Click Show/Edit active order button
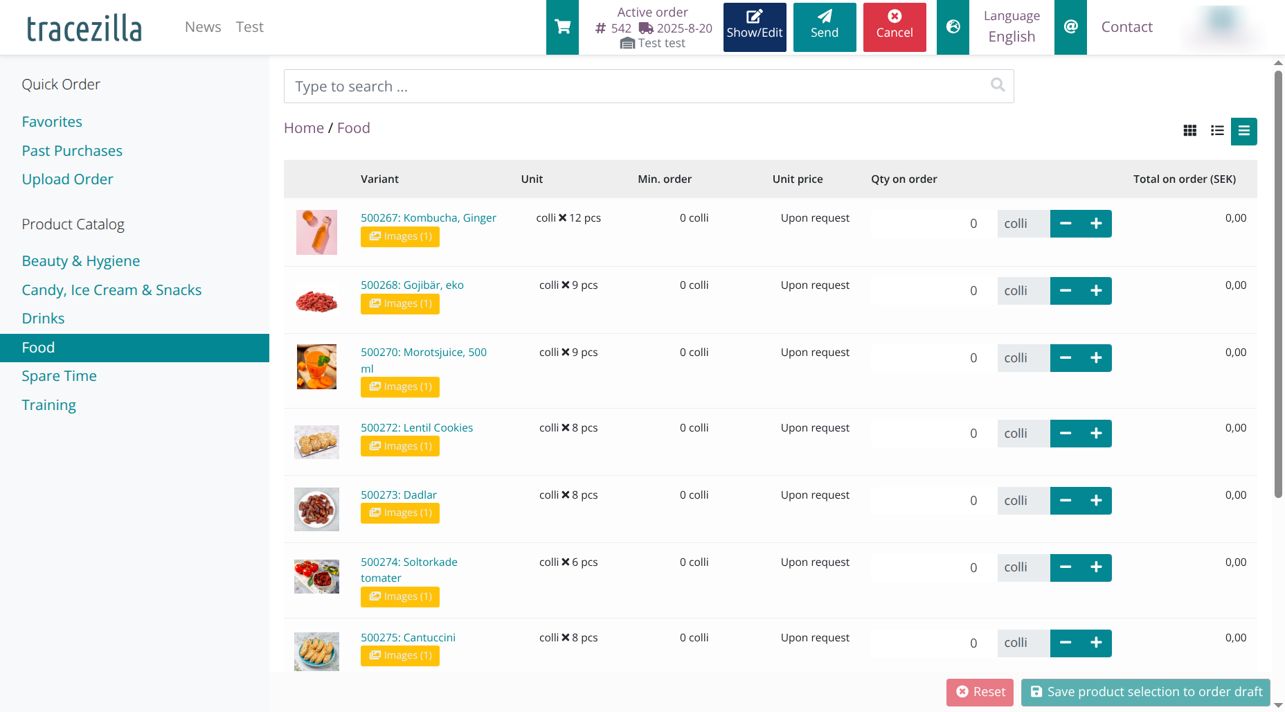 click(x=754, y=27)
